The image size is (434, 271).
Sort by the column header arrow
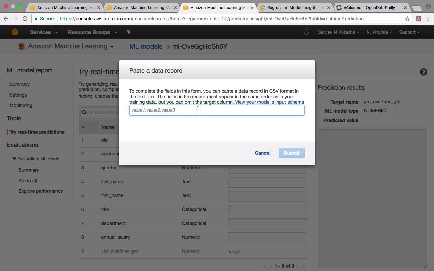click(83, 127)
